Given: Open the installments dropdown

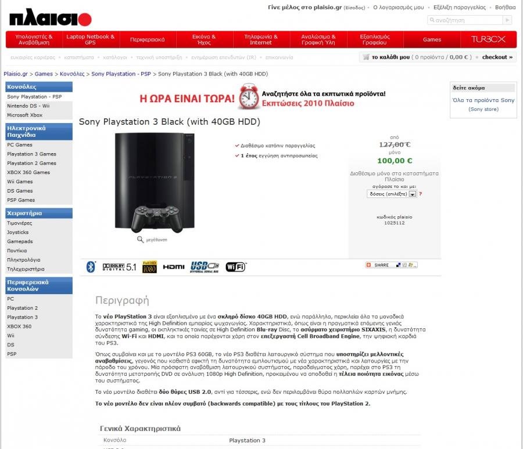Looking at the screenshot, I should tap(392, 194).
